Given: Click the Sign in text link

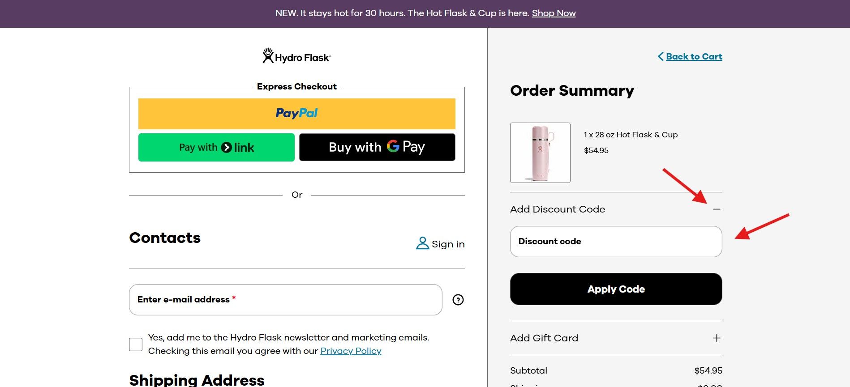Looking at the screenshot, I should [x=448, y=244].
